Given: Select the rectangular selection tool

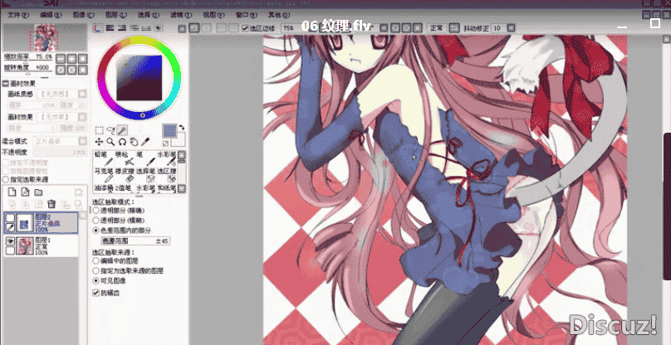Looking at the screenshot, I should (99, 130).
